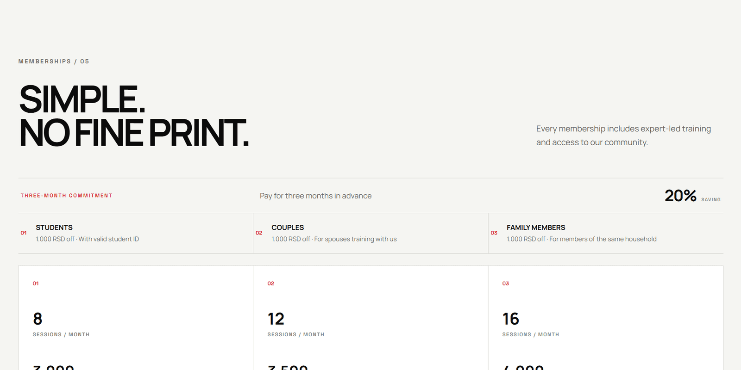Click the red "03" beside FAMILY MEMBERS

[x=494, y=233]
